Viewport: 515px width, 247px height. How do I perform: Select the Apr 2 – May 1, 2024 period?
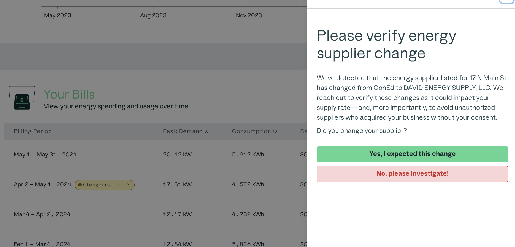pos(42,184)
